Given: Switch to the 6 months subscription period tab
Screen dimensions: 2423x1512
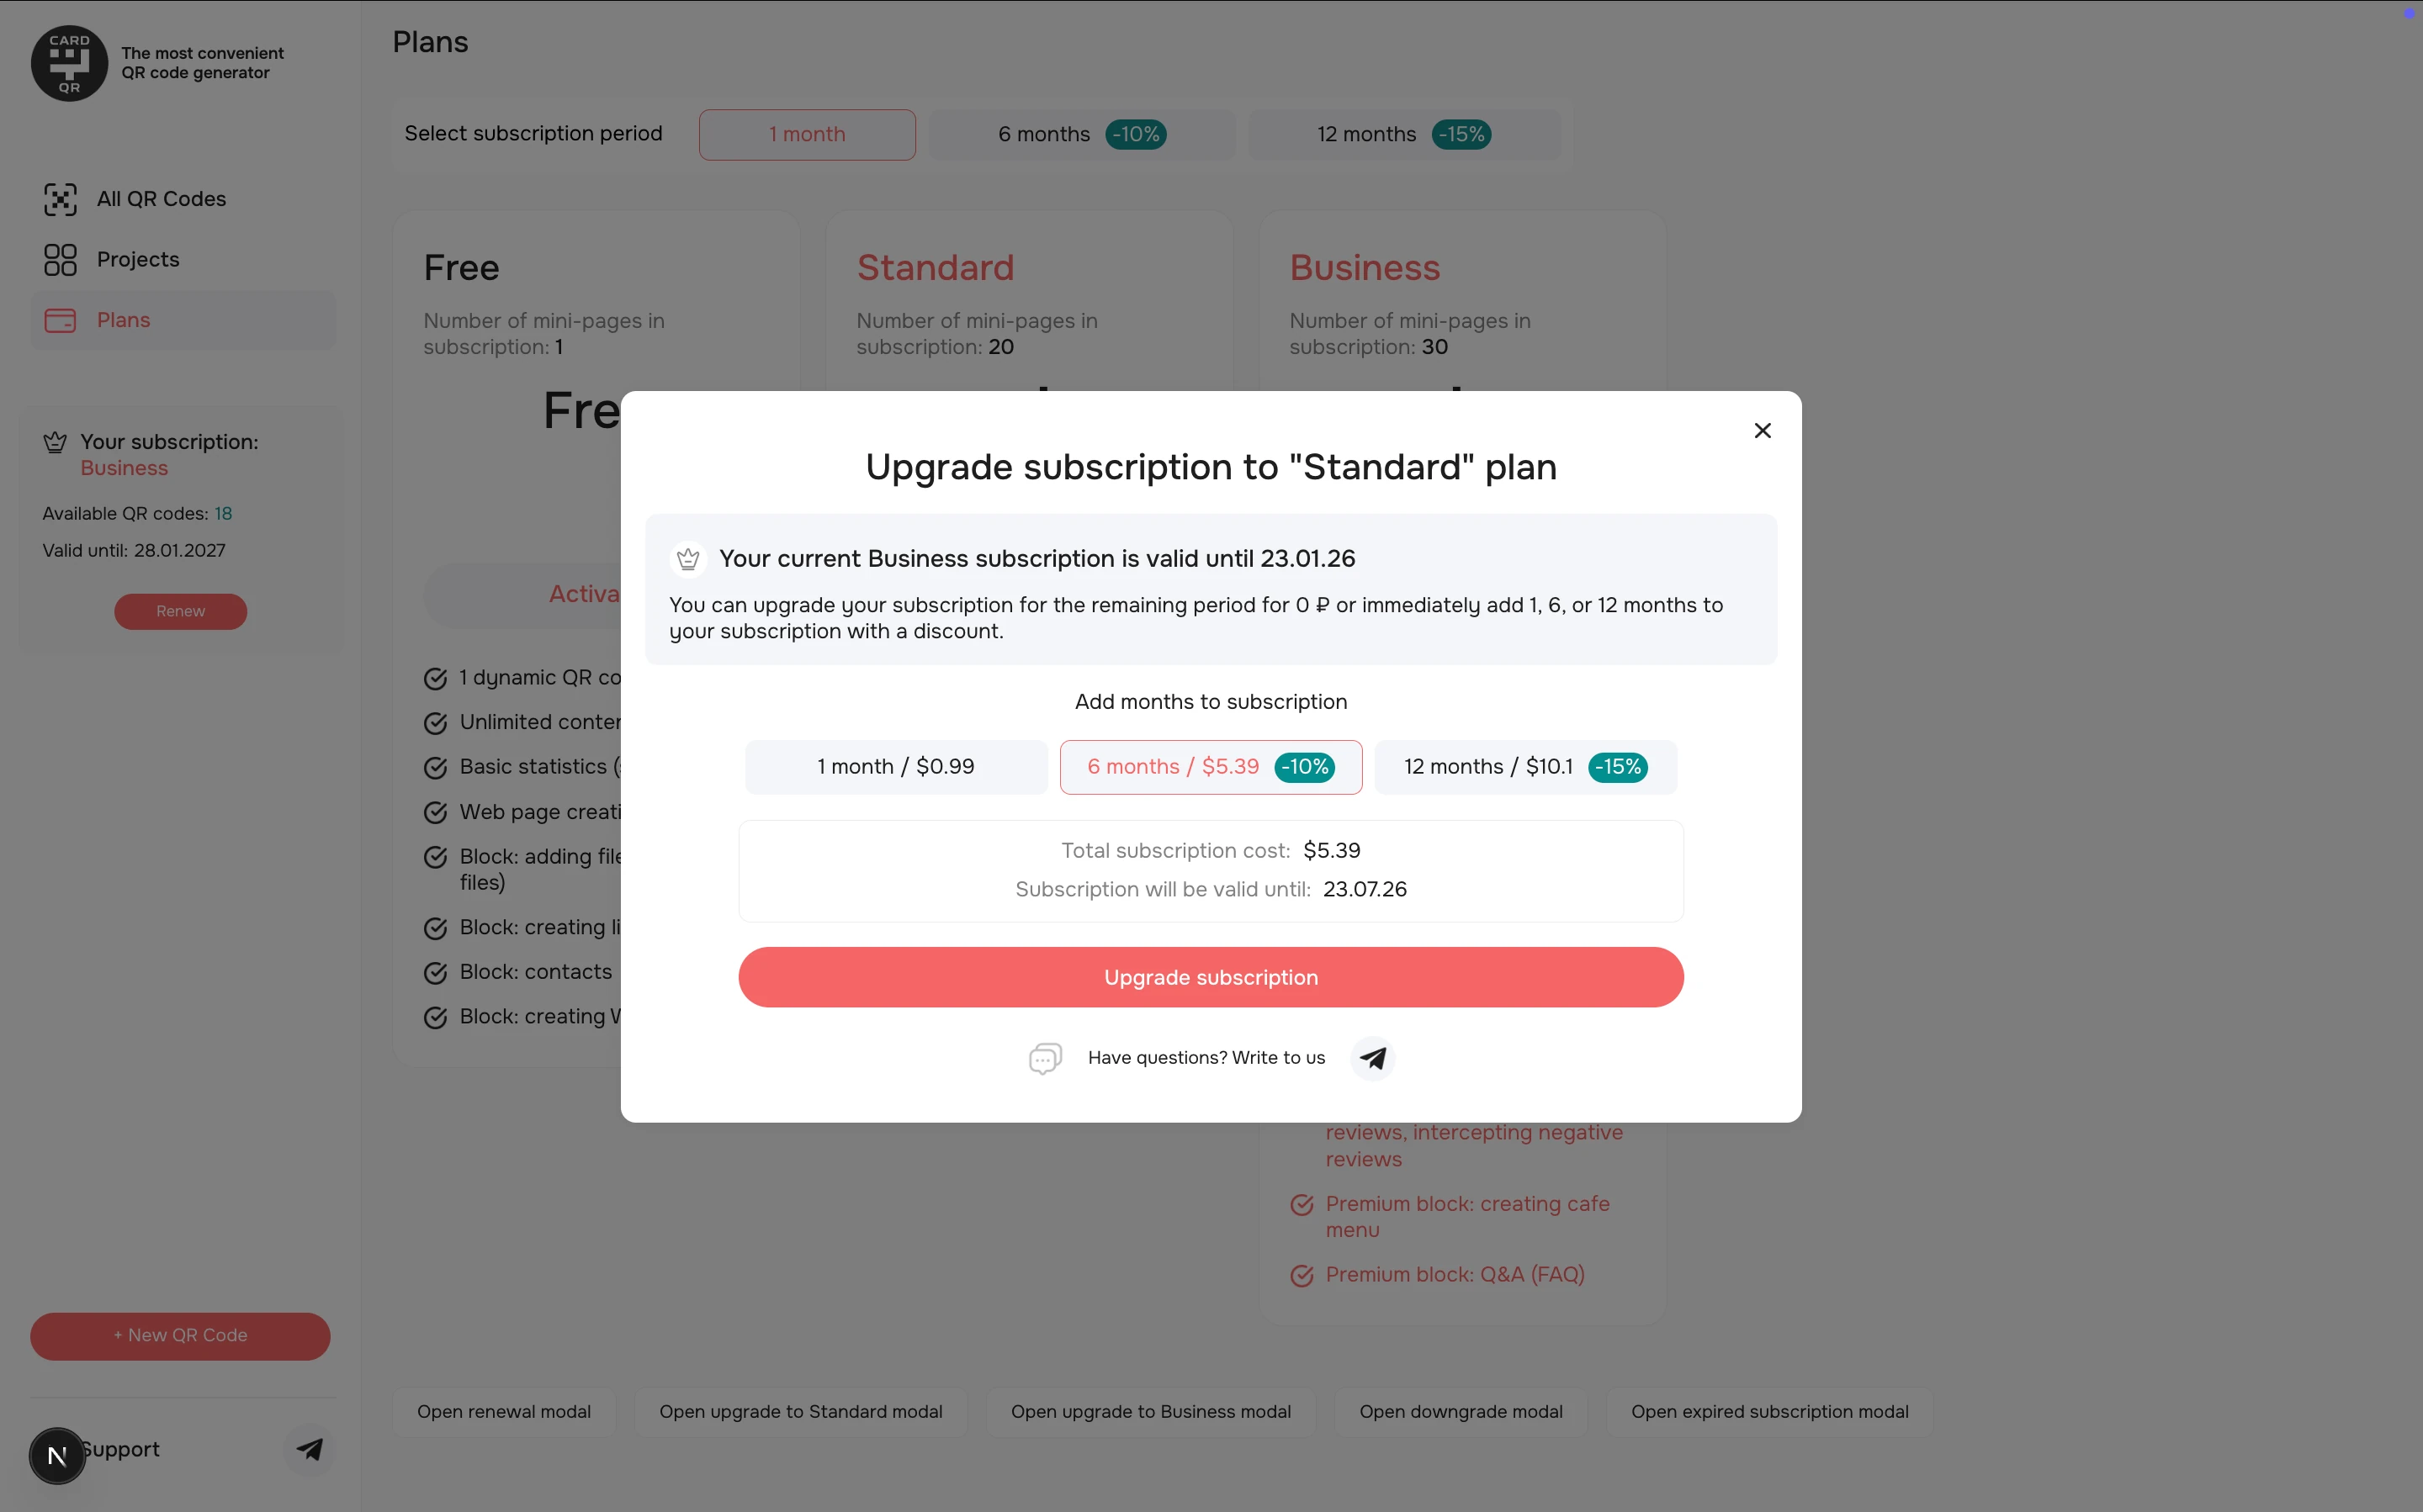Looking at the screenshot, I should (x=1081, y=135).
